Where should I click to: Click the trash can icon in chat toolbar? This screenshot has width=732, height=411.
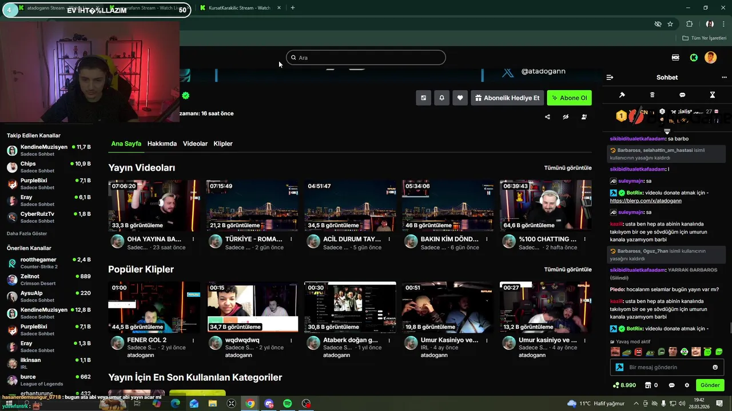click(652, 95)
